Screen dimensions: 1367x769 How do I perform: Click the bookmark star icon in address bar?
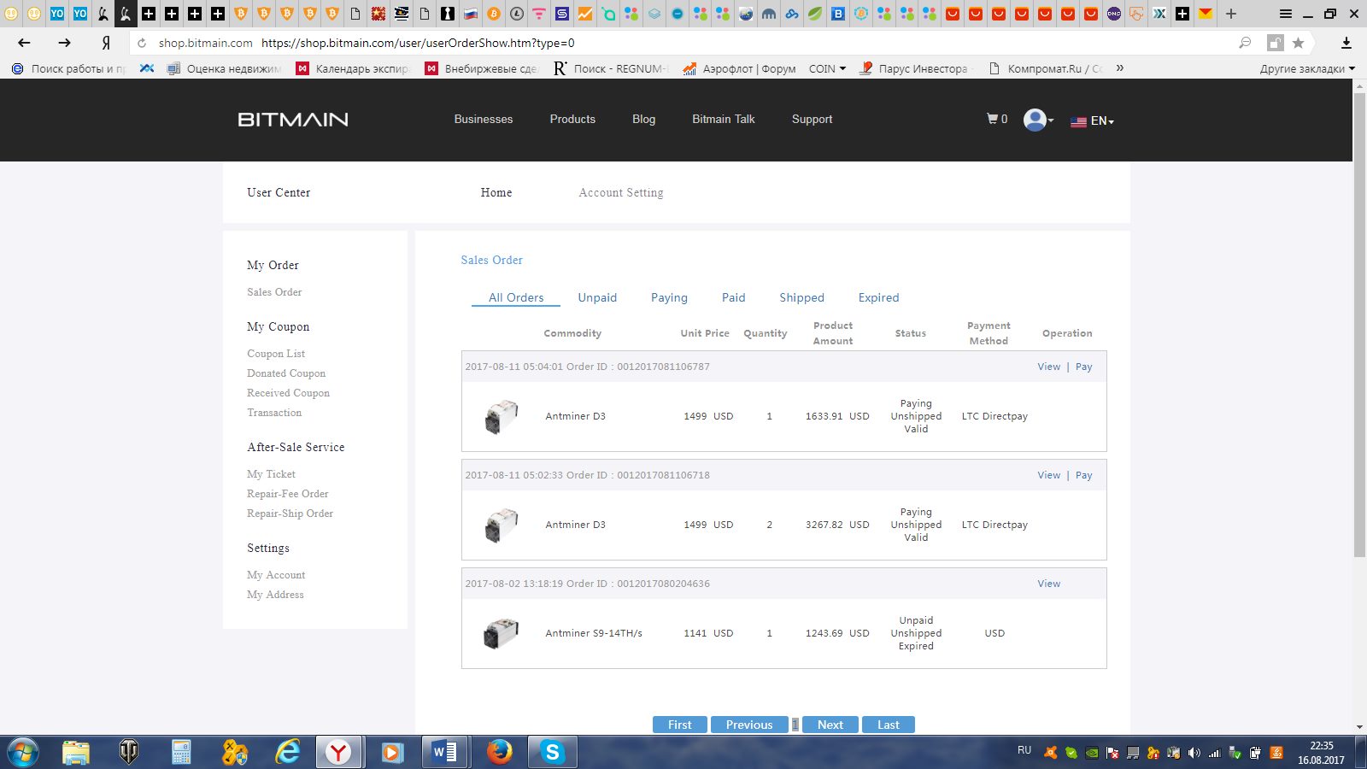click(x=1299, y=43)
